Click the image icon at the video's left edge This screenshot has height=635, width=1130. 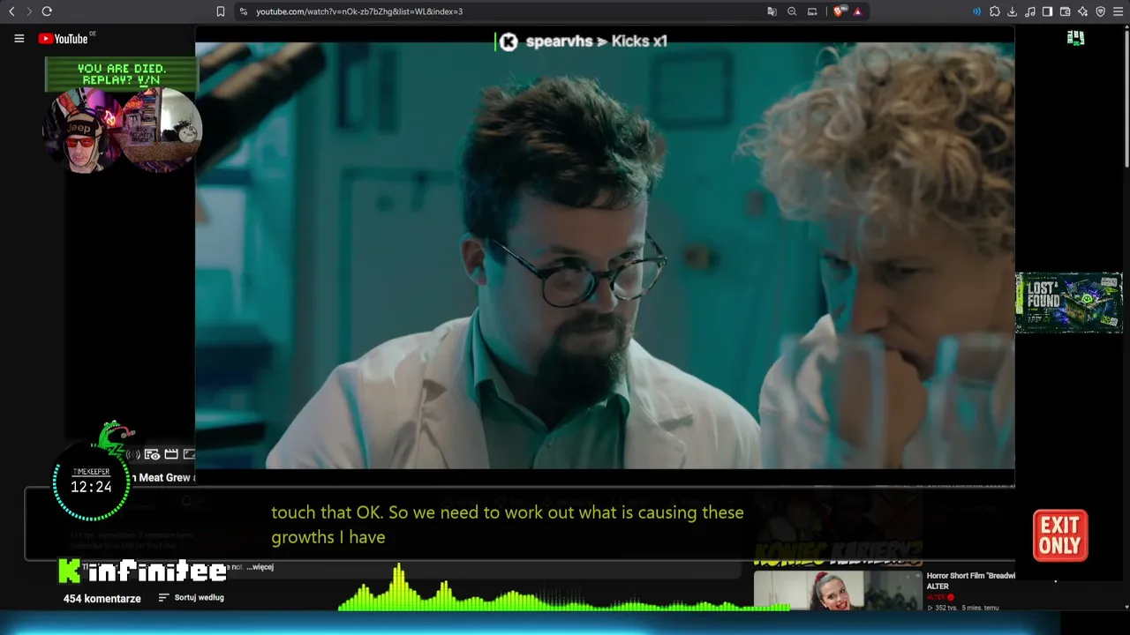(x=189, y=454)
